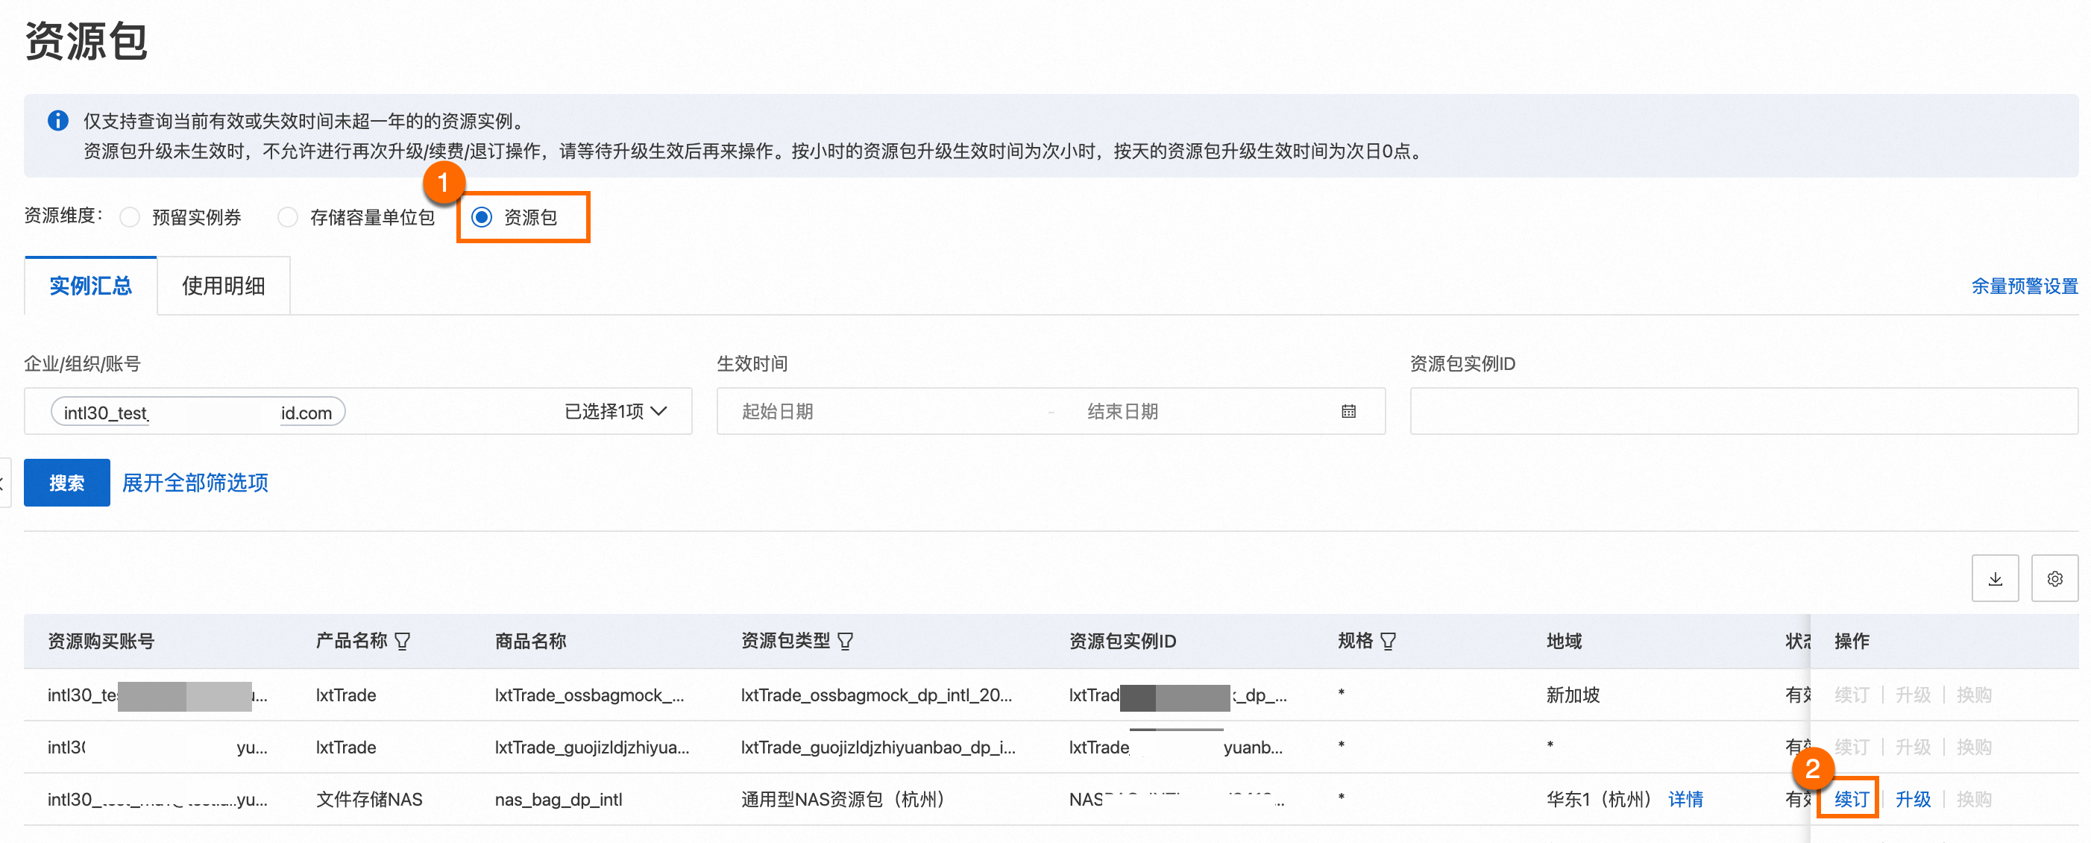Open table column settings gear icon
The width and height of the screenshot is (2091, 843).
(x=2054, y=578)
